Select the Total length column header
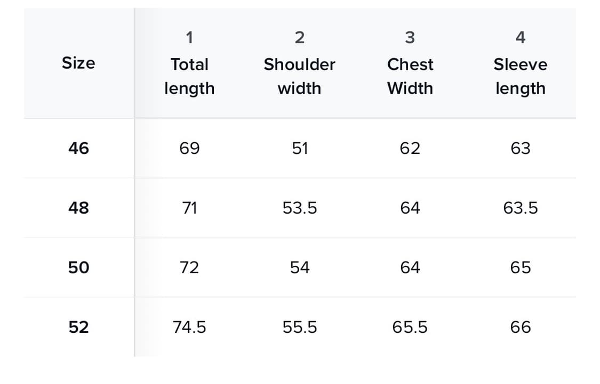The width and height of the screenshot is (600, 384). pos(189,75)
